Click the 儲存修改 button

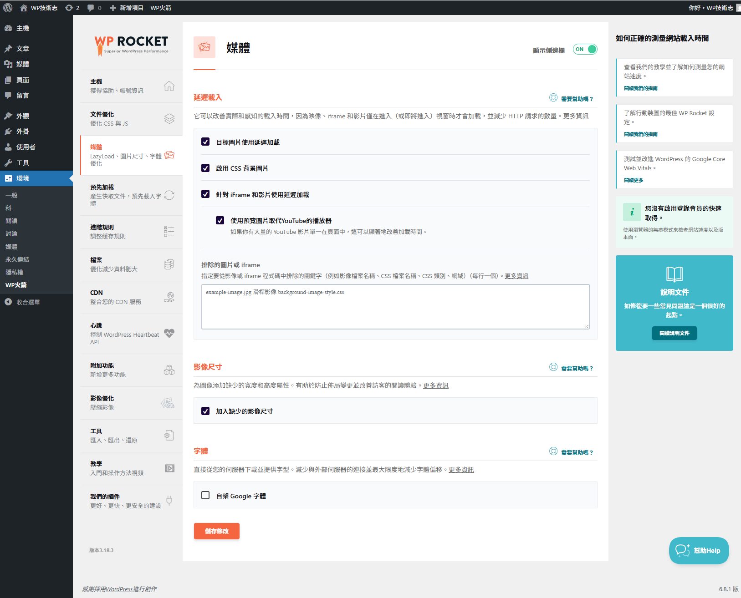[217, 531]
